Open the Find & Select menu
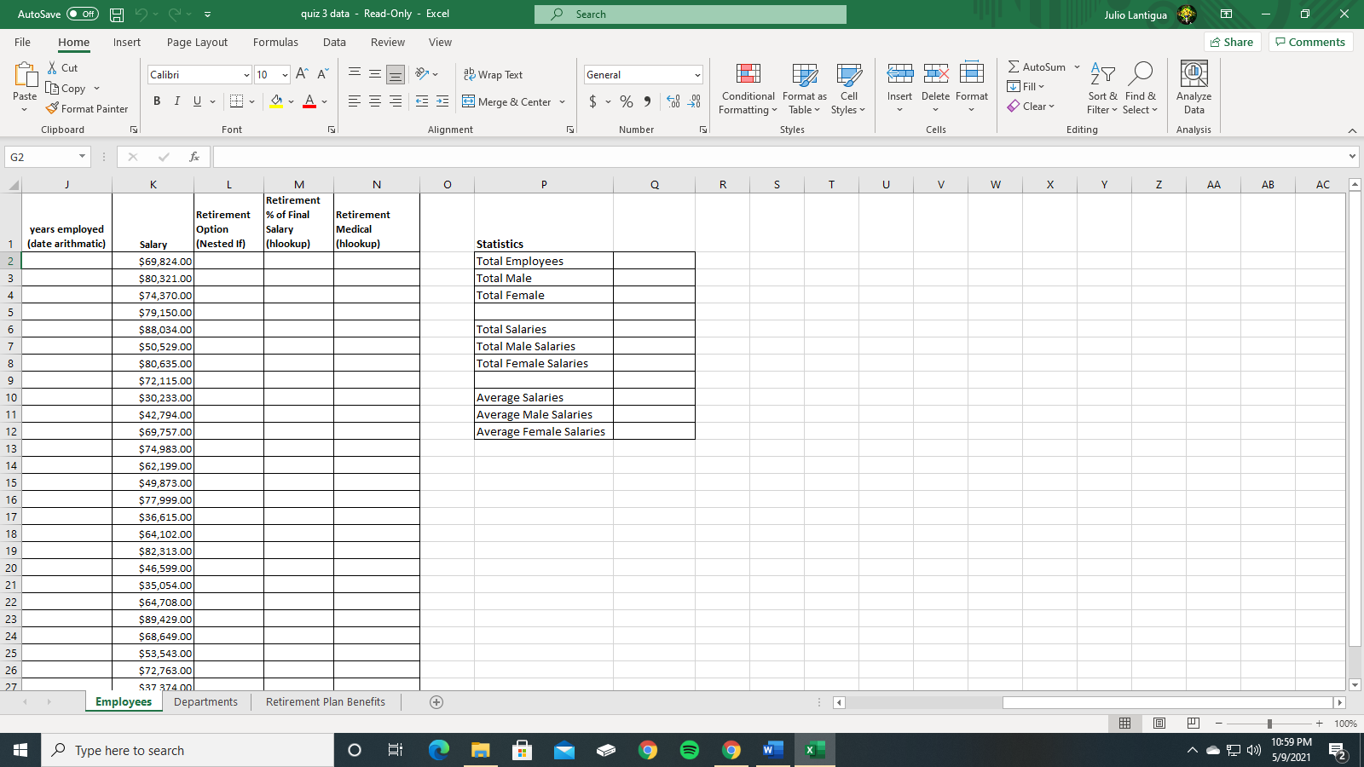 pos(1140,89)
